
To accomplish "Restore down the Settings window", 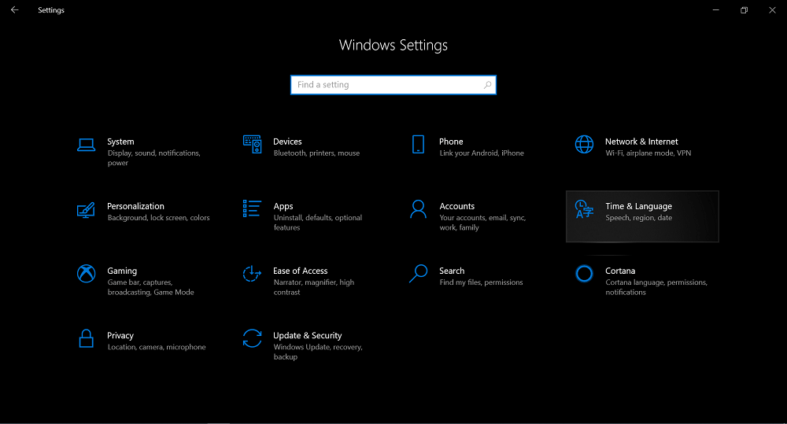I will coord(744,10).
